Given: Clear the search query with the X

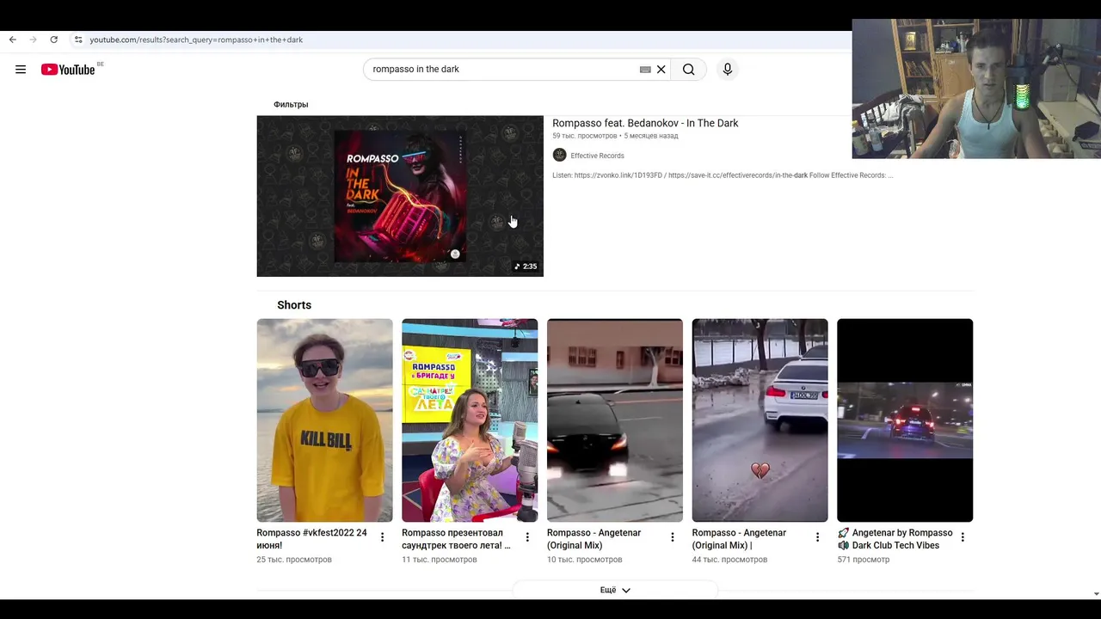Looking at the screenshot, I should tap(661, 70).
